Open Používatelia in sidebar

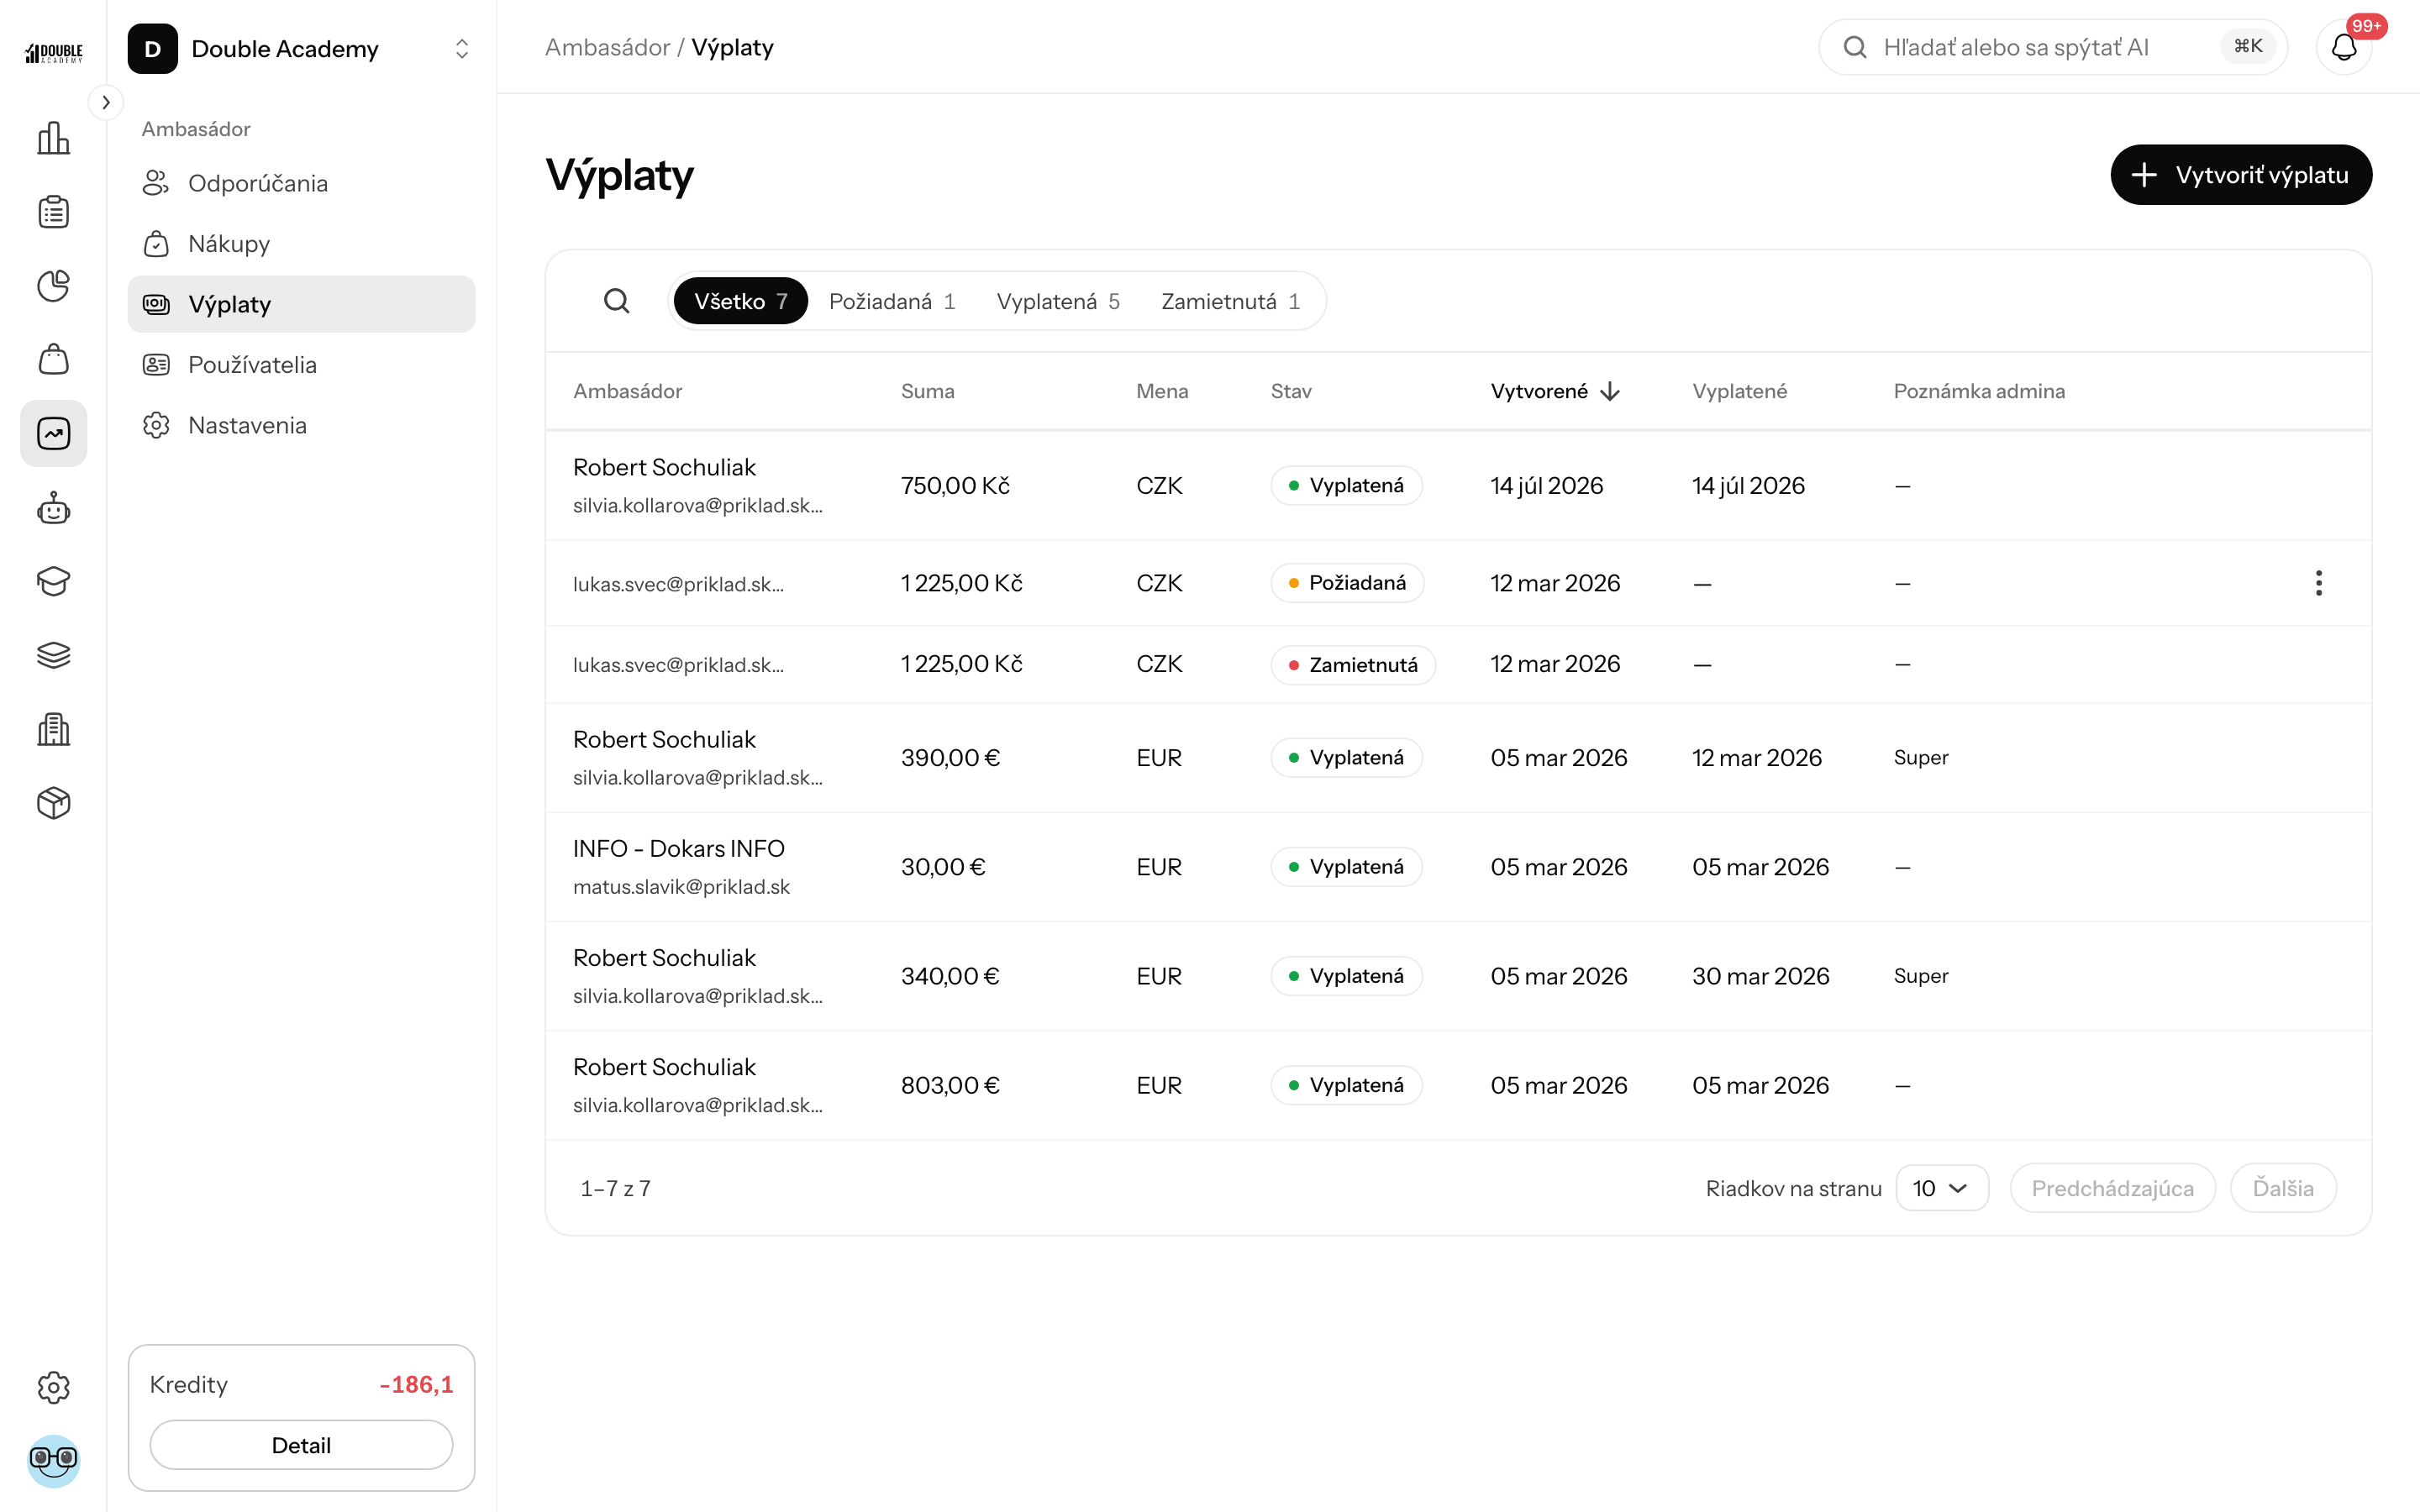pos(301,365)
